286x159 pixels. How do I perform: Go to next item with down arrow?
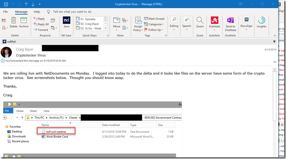click(33, 4)
